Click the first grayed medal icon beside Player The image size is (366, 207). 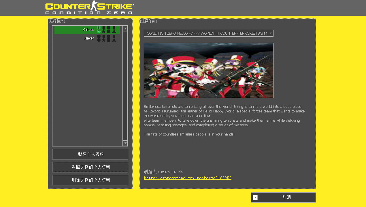99,38
